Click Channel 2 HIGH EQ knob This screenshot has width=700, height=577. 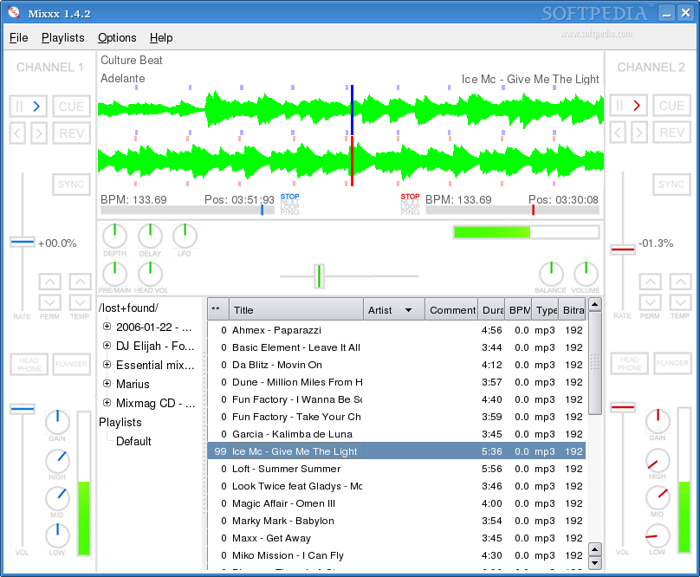(x=658, y=460)
